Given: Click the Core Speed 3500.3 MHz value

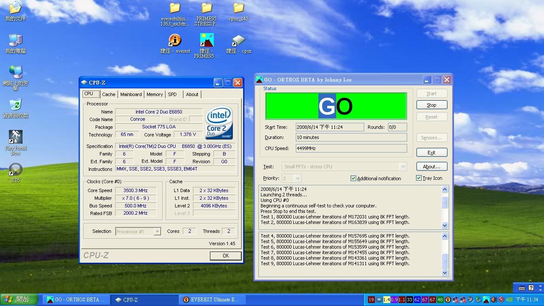Looking at the screenshot, I should (x=136, y=190).
